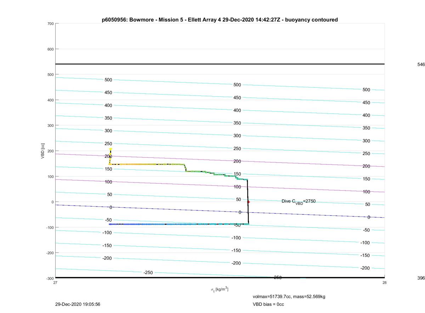Image resolution: width=425 pixels, height=313 pixels.
Task: Click the vertical black line segment of the dive trace
Action: point(248,202)
